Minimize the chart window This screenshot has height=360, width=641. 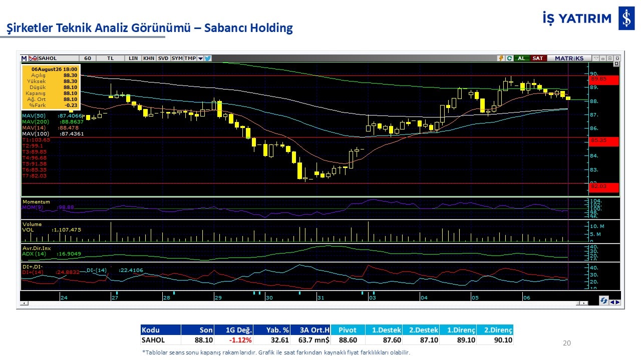(x=603, y=58)
